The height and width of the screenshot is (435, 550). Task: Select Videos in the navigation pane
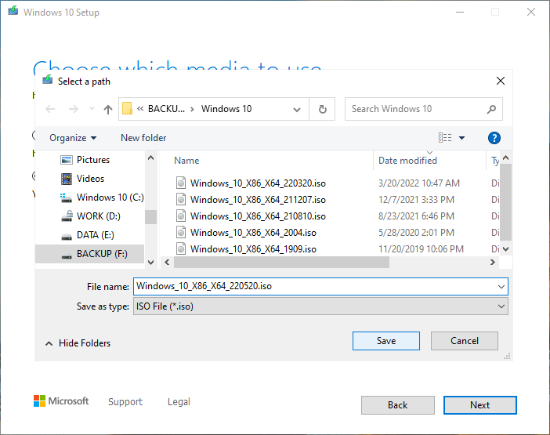click(90, 179)
